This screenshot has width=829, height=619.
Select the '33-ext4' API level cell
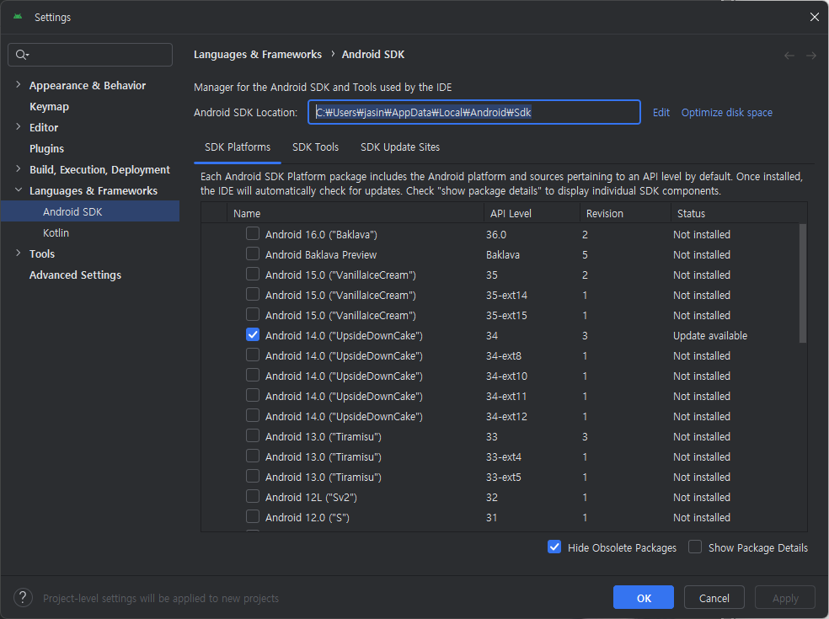503,456
